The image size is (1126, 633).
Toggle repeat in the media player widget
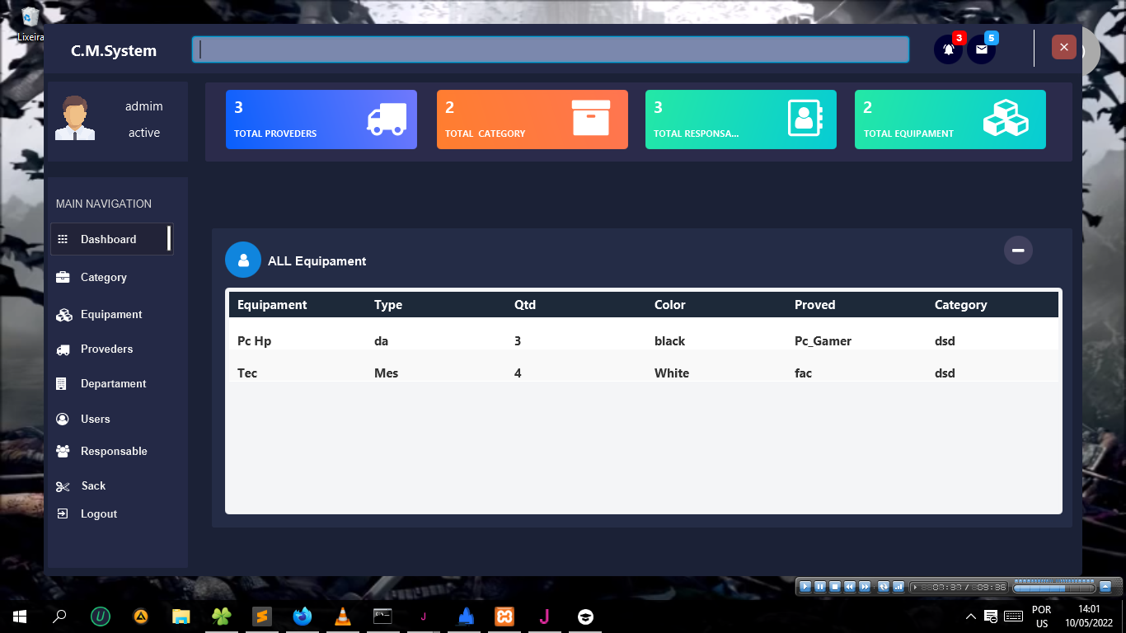pos(884,587)
